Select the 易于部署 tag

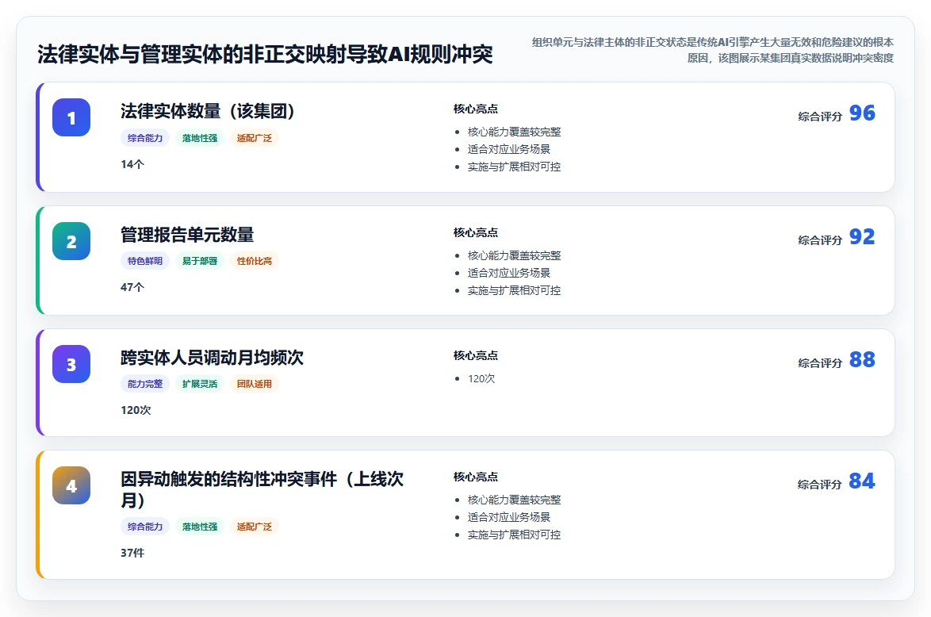coord(200,261)
